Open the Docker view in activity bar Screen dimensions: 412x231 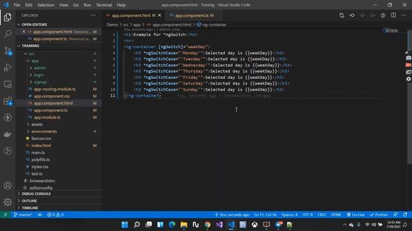click(8, 134)
